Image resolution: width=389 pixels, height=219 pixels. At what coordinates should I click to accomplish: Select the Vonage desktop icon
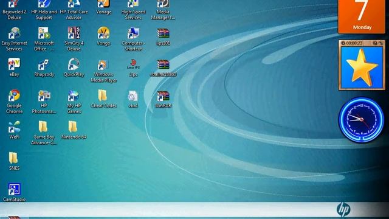click(x=103, y=7)
